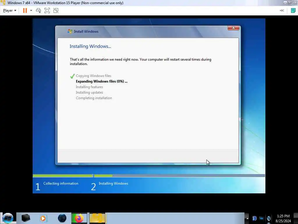Screen dimensions: 298x224
Task: Launch the media player taskbar icon
Action: click(43, 218)
